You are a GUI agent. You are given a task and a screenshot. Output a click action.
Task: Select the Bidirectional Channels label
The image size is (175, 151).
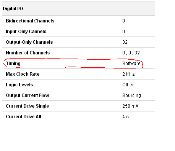point(30,21)
